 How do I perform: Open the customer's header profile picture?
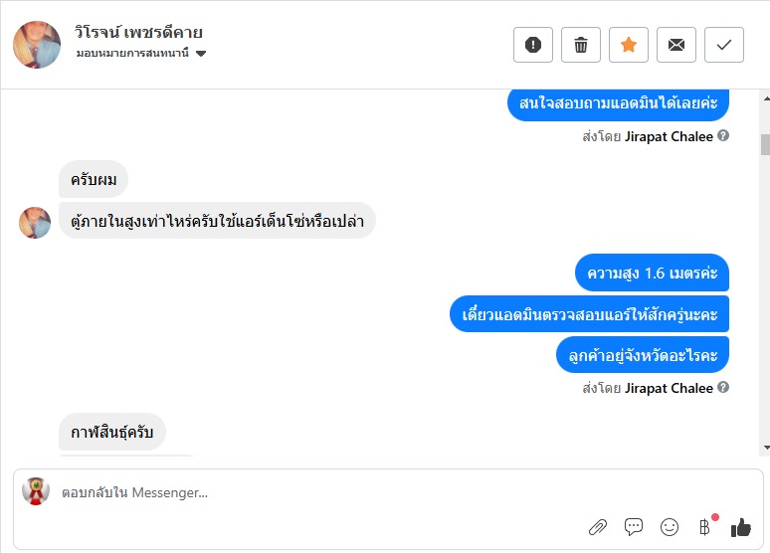37,45
